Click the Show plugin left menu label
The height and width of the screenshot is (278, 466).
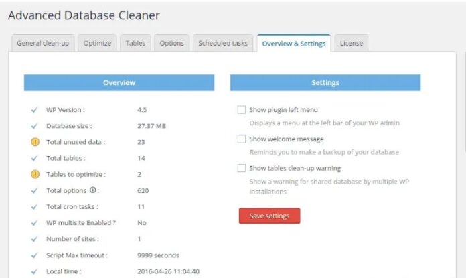(x=283, y=110)
